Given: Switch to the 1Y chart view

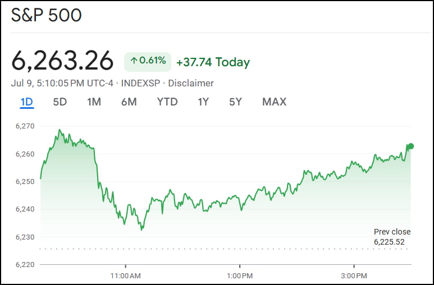Looking at the screenshot, I should click(x=203, y=102).
